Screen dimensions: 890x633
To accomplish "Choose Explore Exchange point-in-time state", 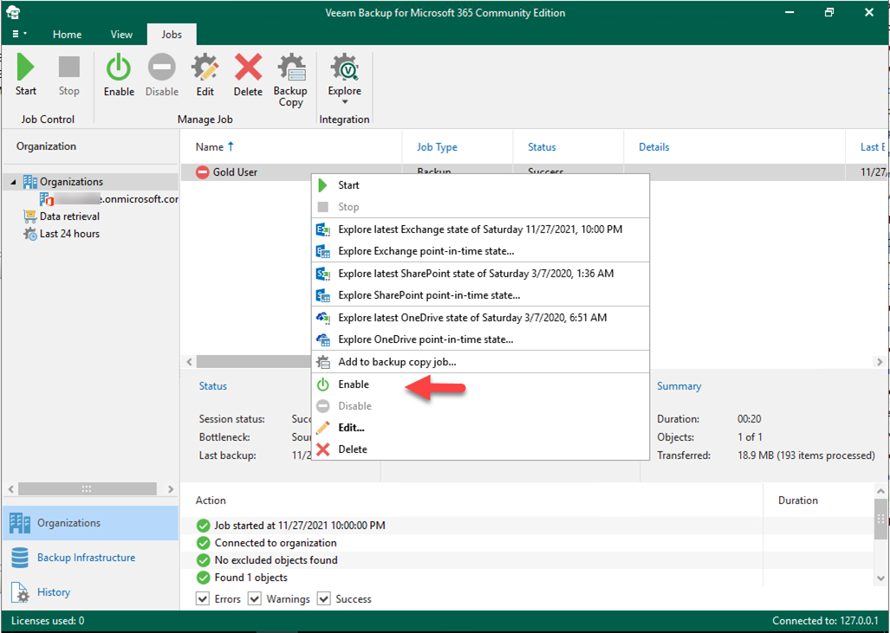I will click(480, 251).
